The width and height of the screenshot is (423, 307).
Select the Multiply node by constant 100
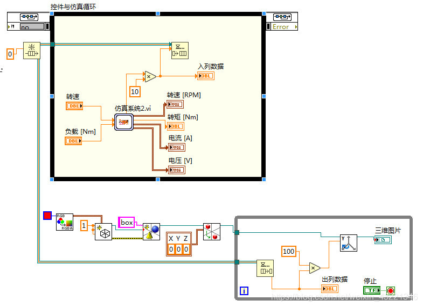pos(315,268)
